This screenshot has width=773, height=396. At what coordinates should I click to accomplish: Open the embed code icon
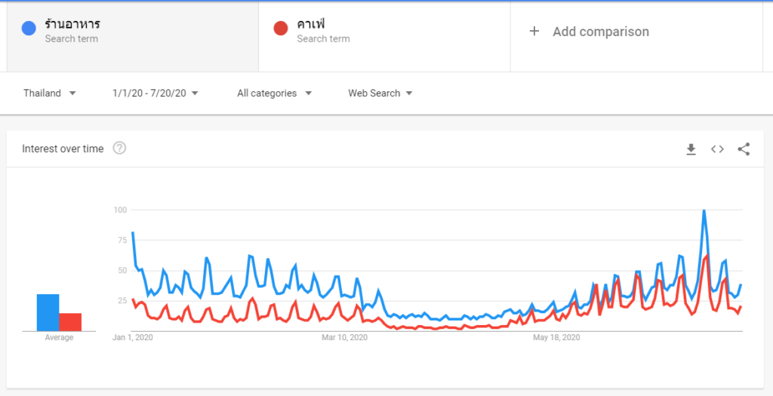pyautogui.click(x=717, y=149)
